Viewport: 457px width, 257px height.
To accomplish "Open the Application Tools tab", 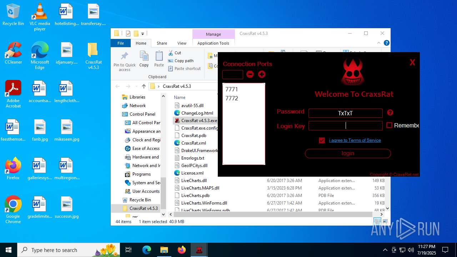I will pos(213,43).
